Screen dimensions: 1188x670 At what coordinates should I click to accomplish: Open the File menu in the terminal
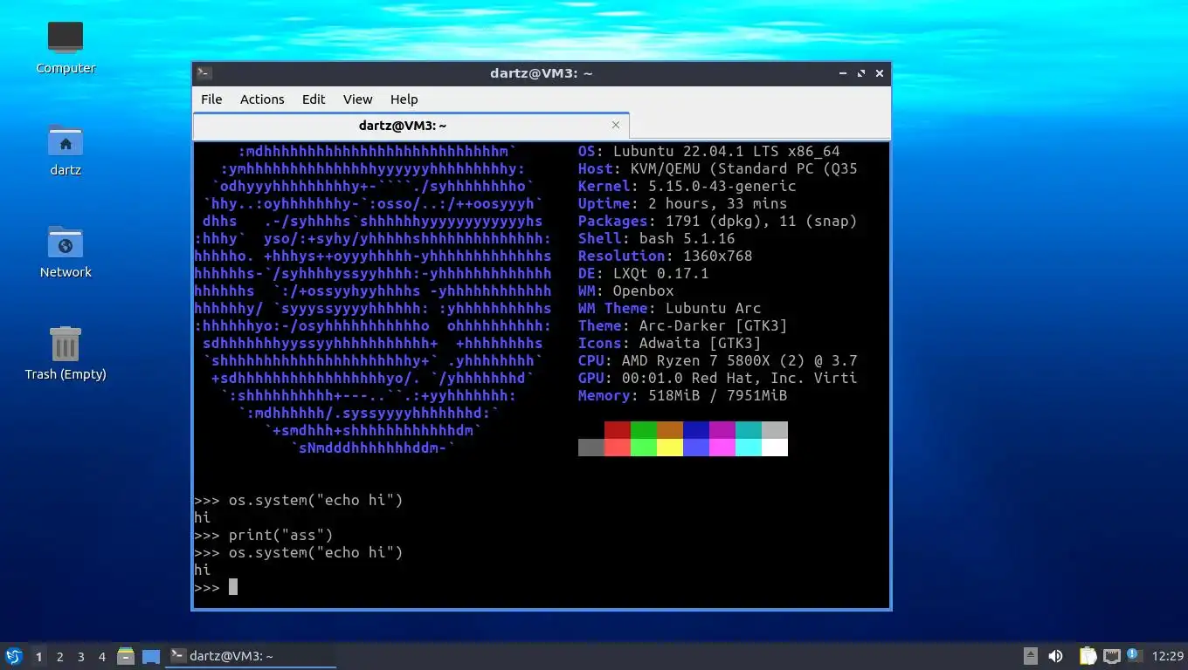[211, 99]
